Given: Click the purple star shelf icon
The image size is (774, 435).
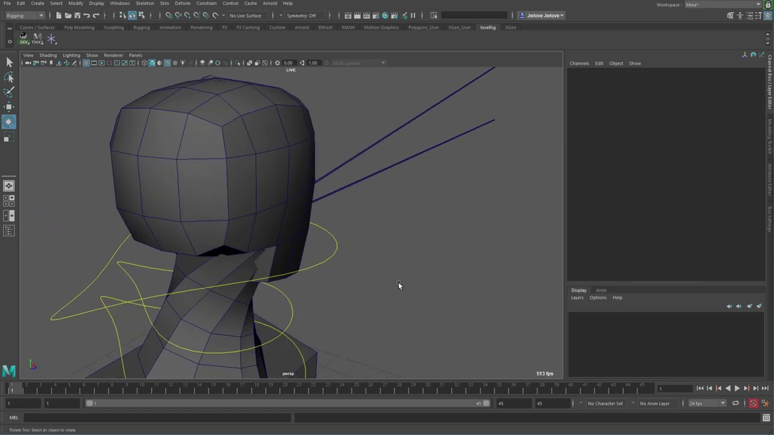Looking at the screenshot, I should click(x=51, y=39).
